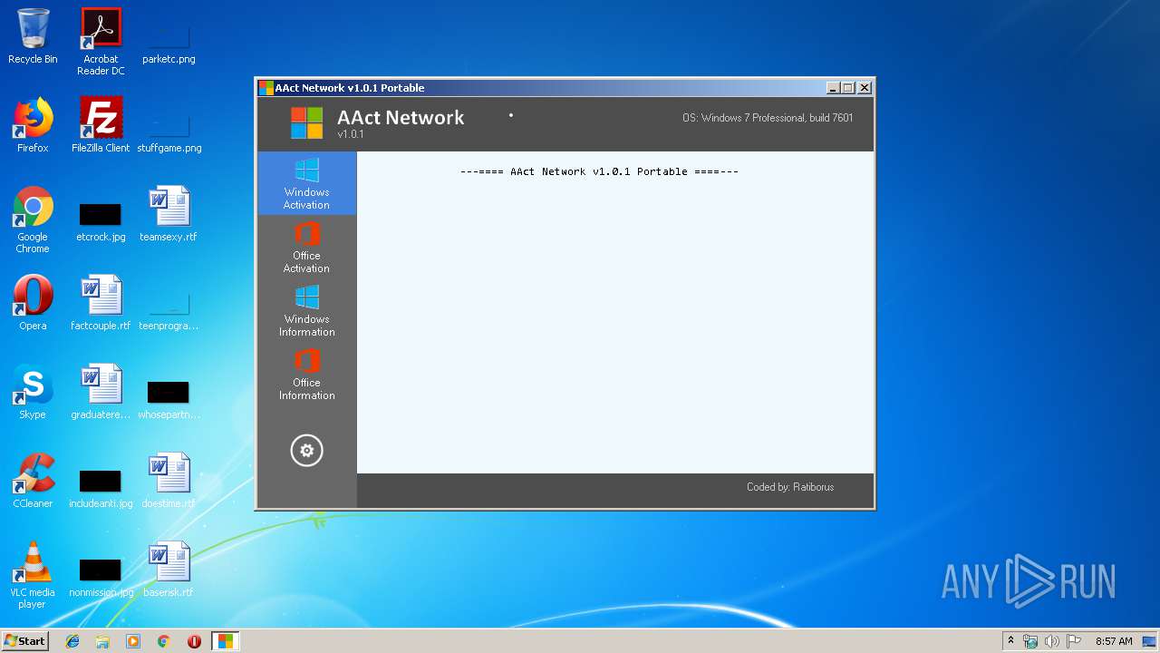Open AAct settings gear icon
The image size is (1160, 653).
306,451
